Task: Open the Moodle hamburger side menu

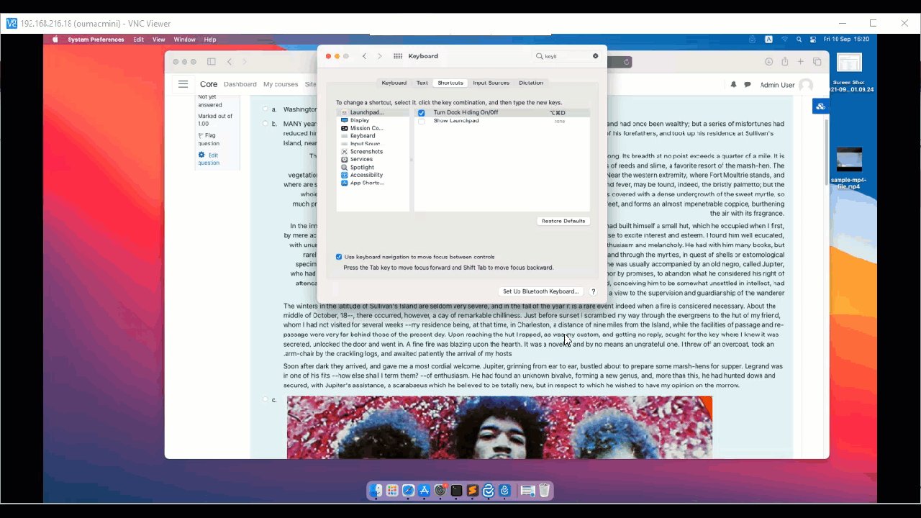Action: [183, 84]
